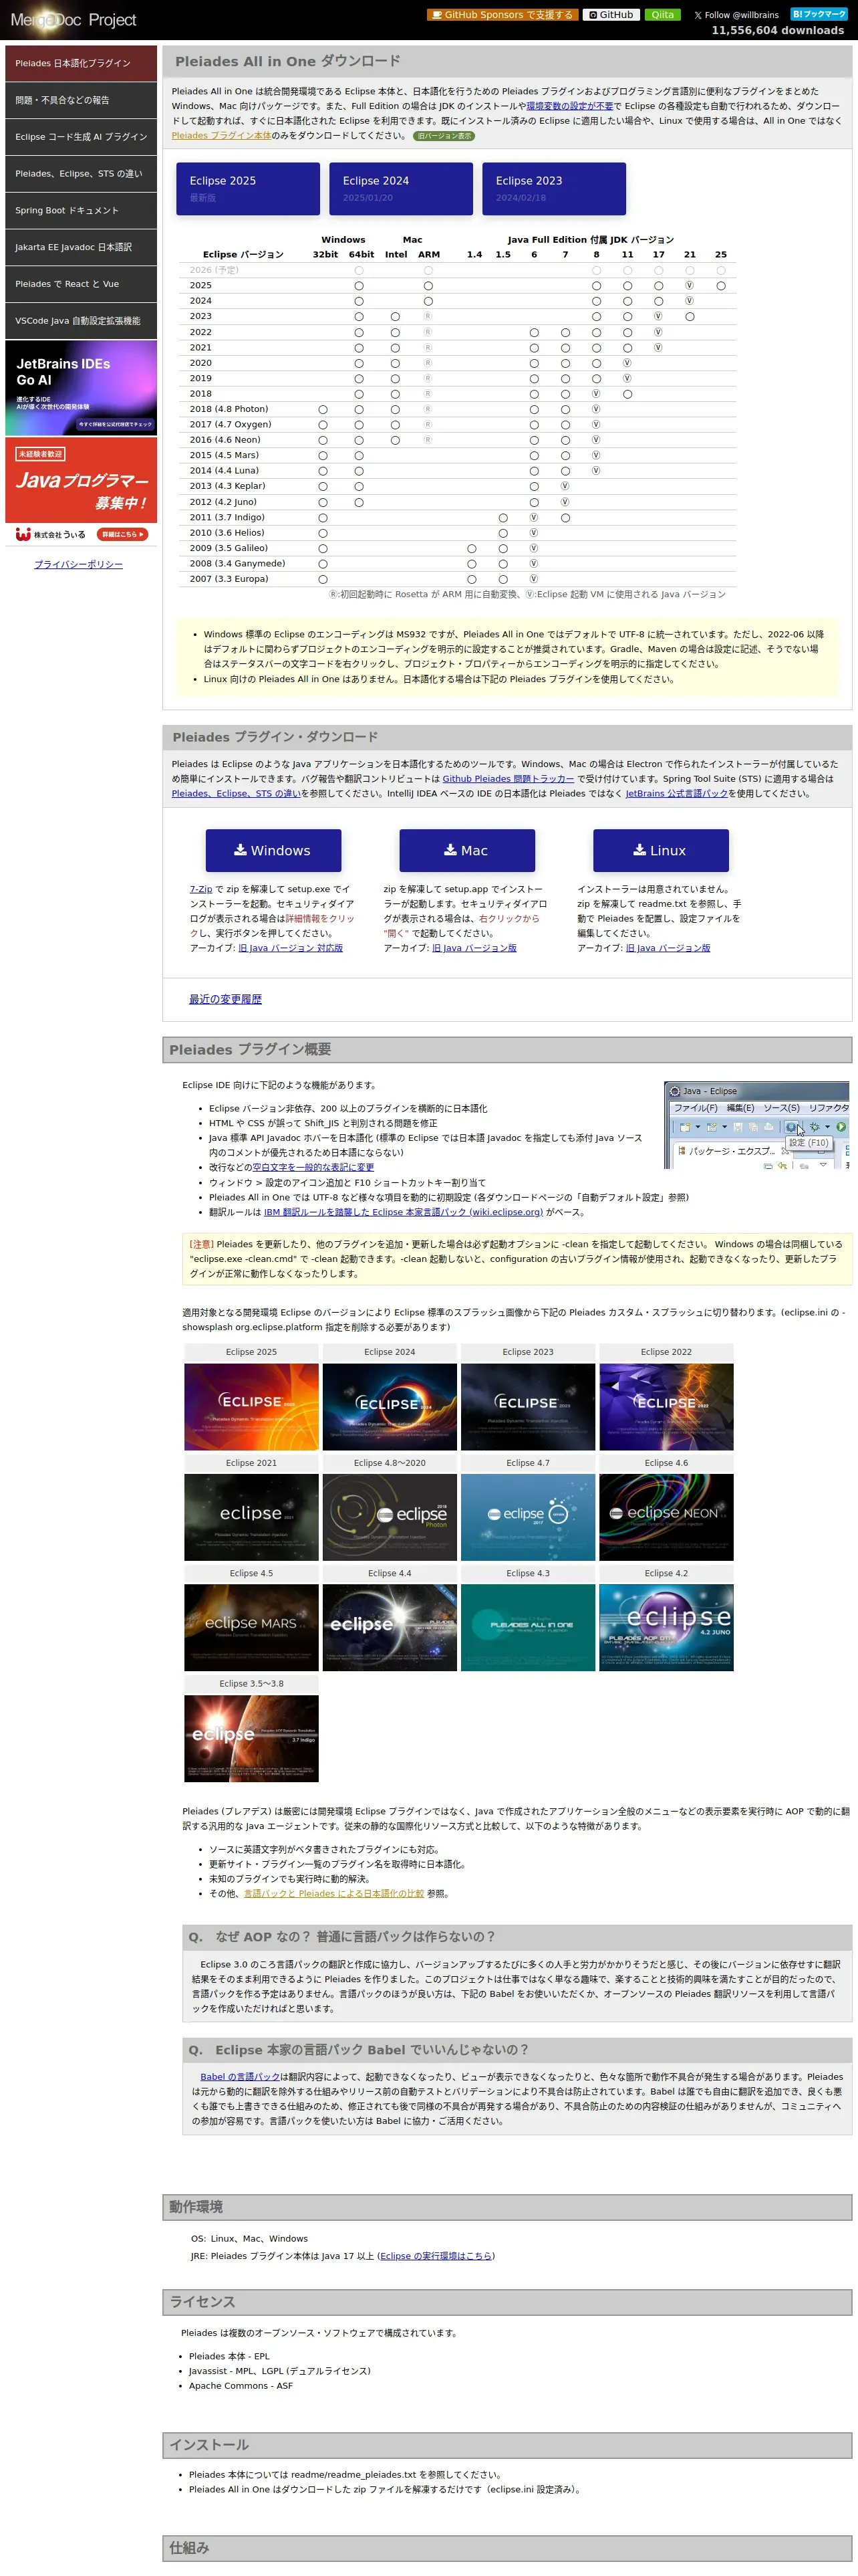
Task: Open Github Pleiades 問題トラッカー link
Action: (509, 779)
